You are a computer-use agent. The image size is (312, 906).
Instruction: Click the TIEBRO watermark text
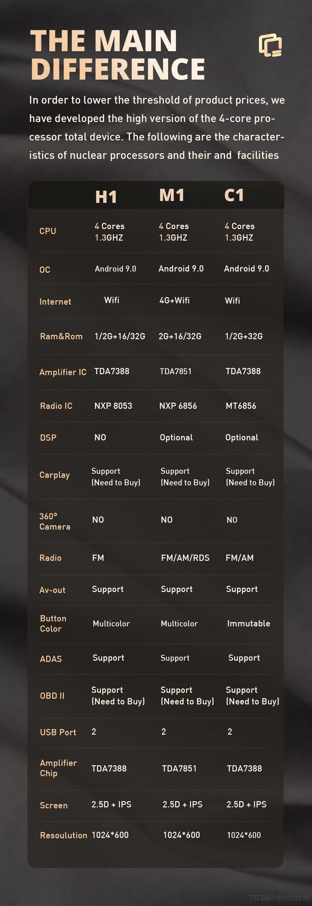coord(279,898)
